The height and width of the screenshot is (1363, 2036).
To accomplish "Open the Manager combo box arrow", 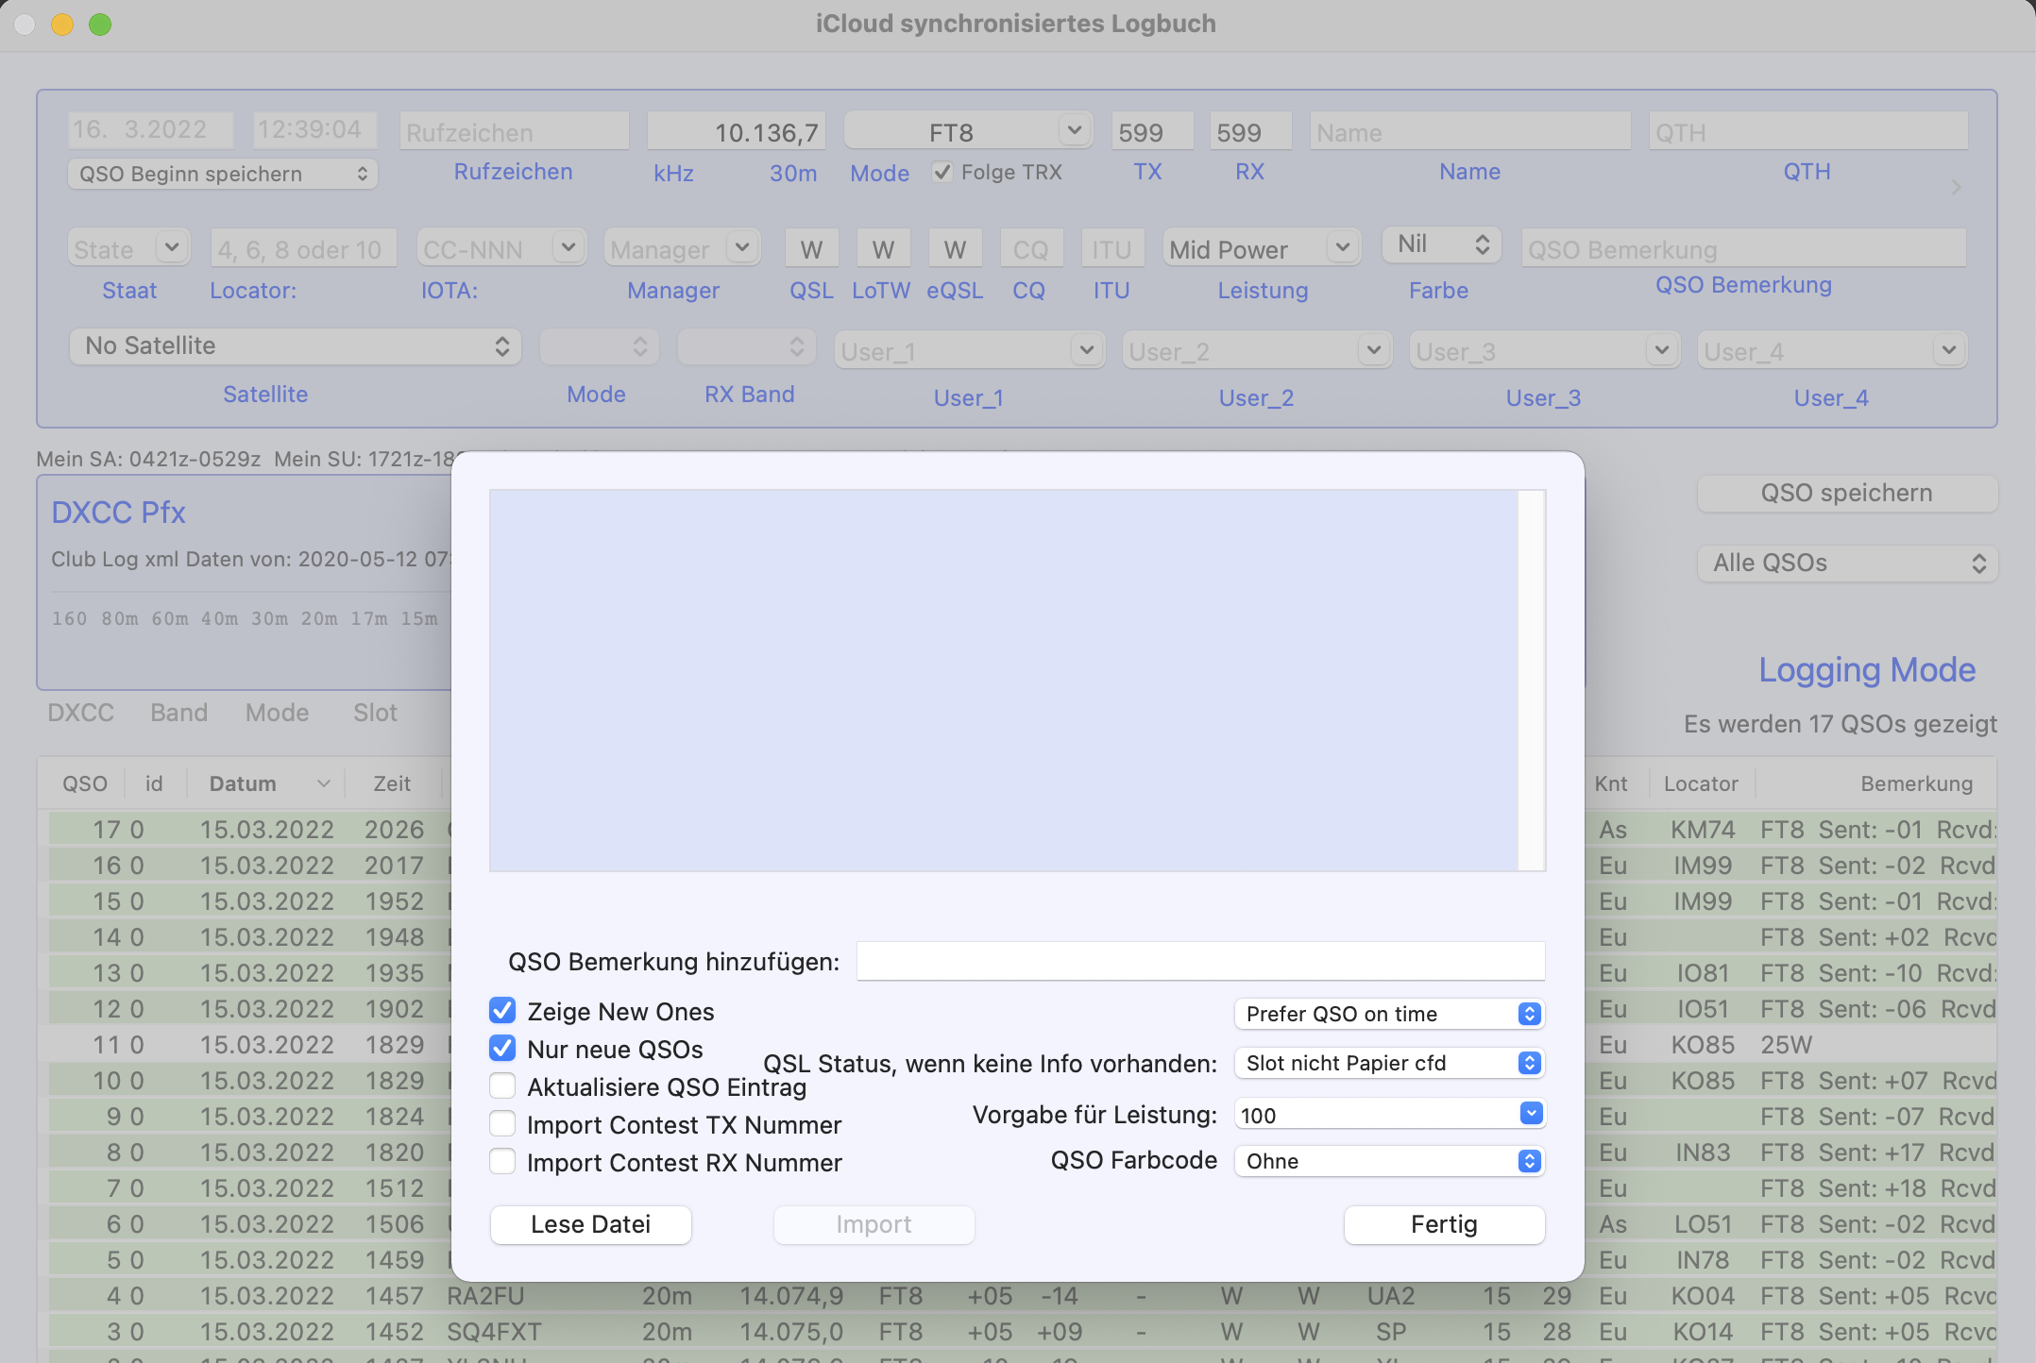I will click(x=742, y=247).
